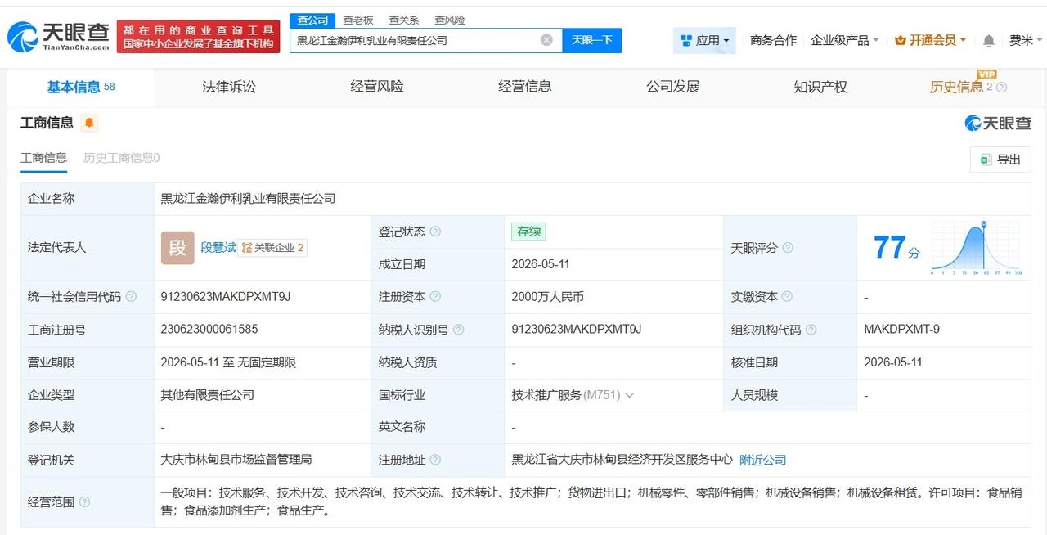Click the help icon next to 注册地址

pos(435,460)
